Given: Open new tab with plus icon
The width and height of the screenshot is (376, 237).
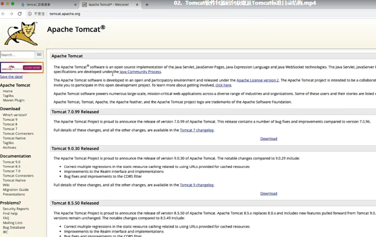Looking at the screenshot, I should [x=147, y=5].
